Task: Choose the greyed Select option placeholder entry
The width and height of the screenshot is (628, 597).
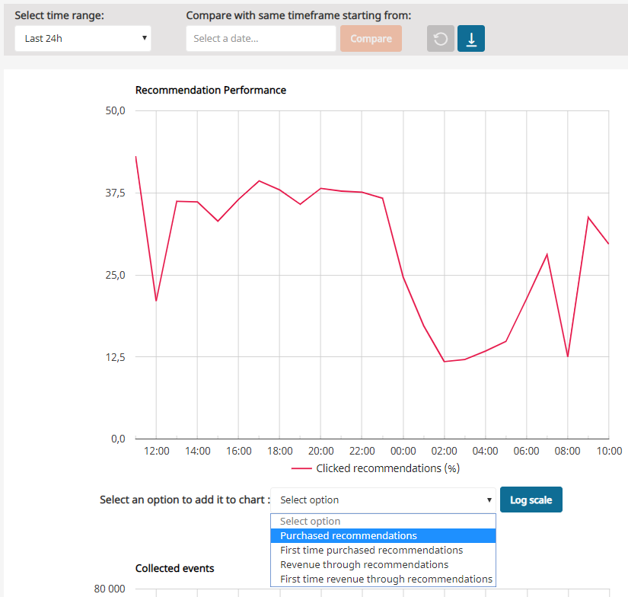Action: 384,522
